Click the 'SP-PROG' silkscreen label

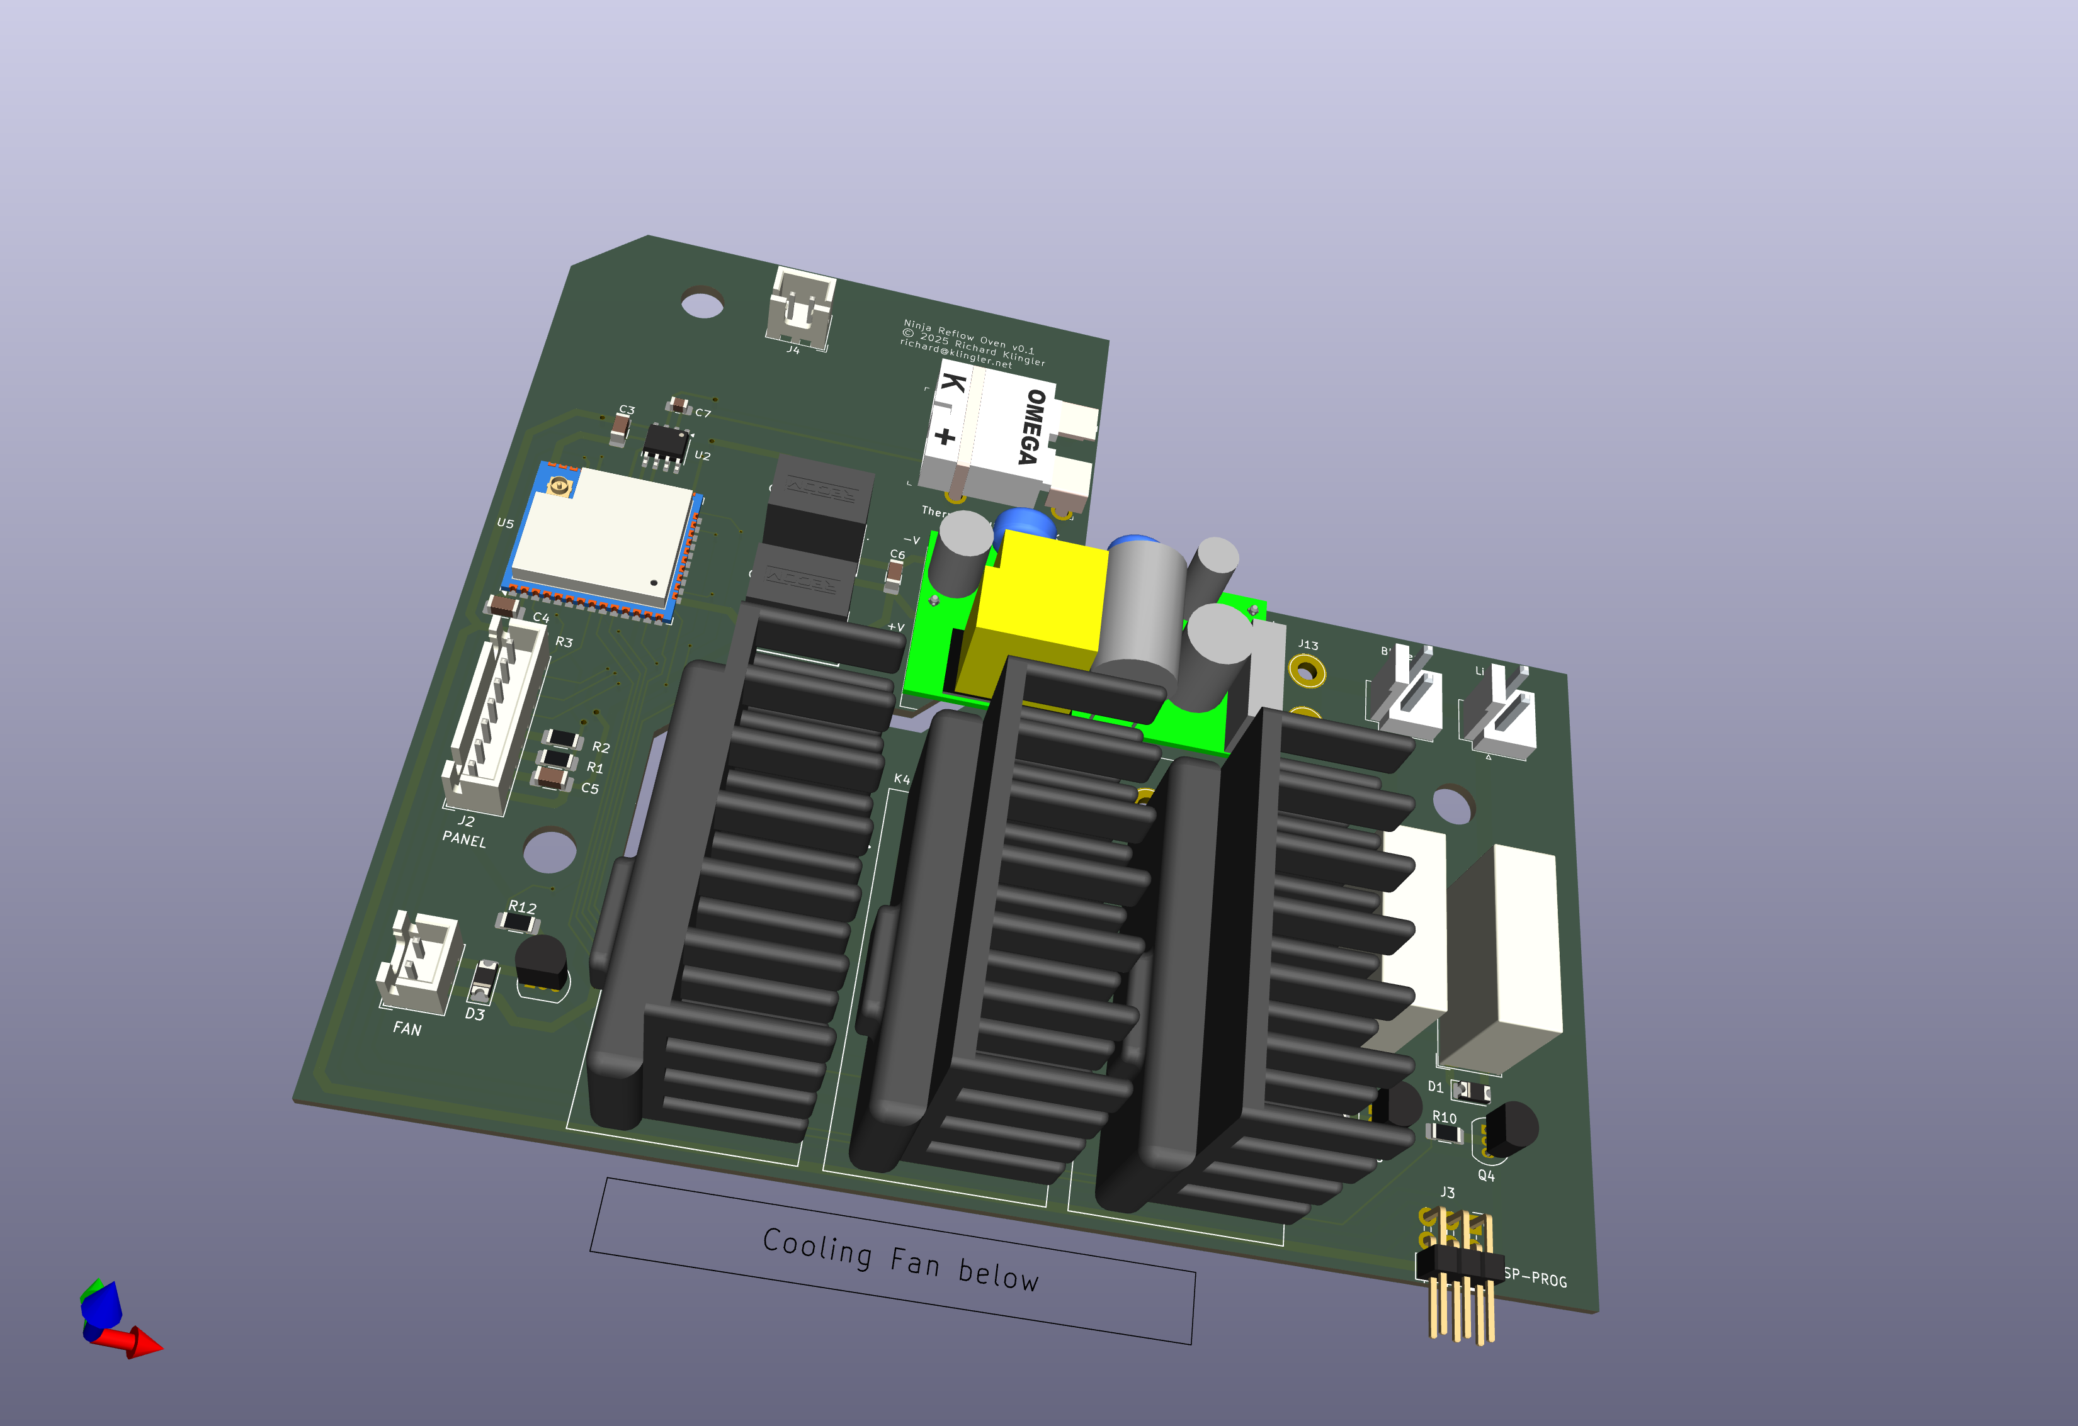click(1535, 1277)
